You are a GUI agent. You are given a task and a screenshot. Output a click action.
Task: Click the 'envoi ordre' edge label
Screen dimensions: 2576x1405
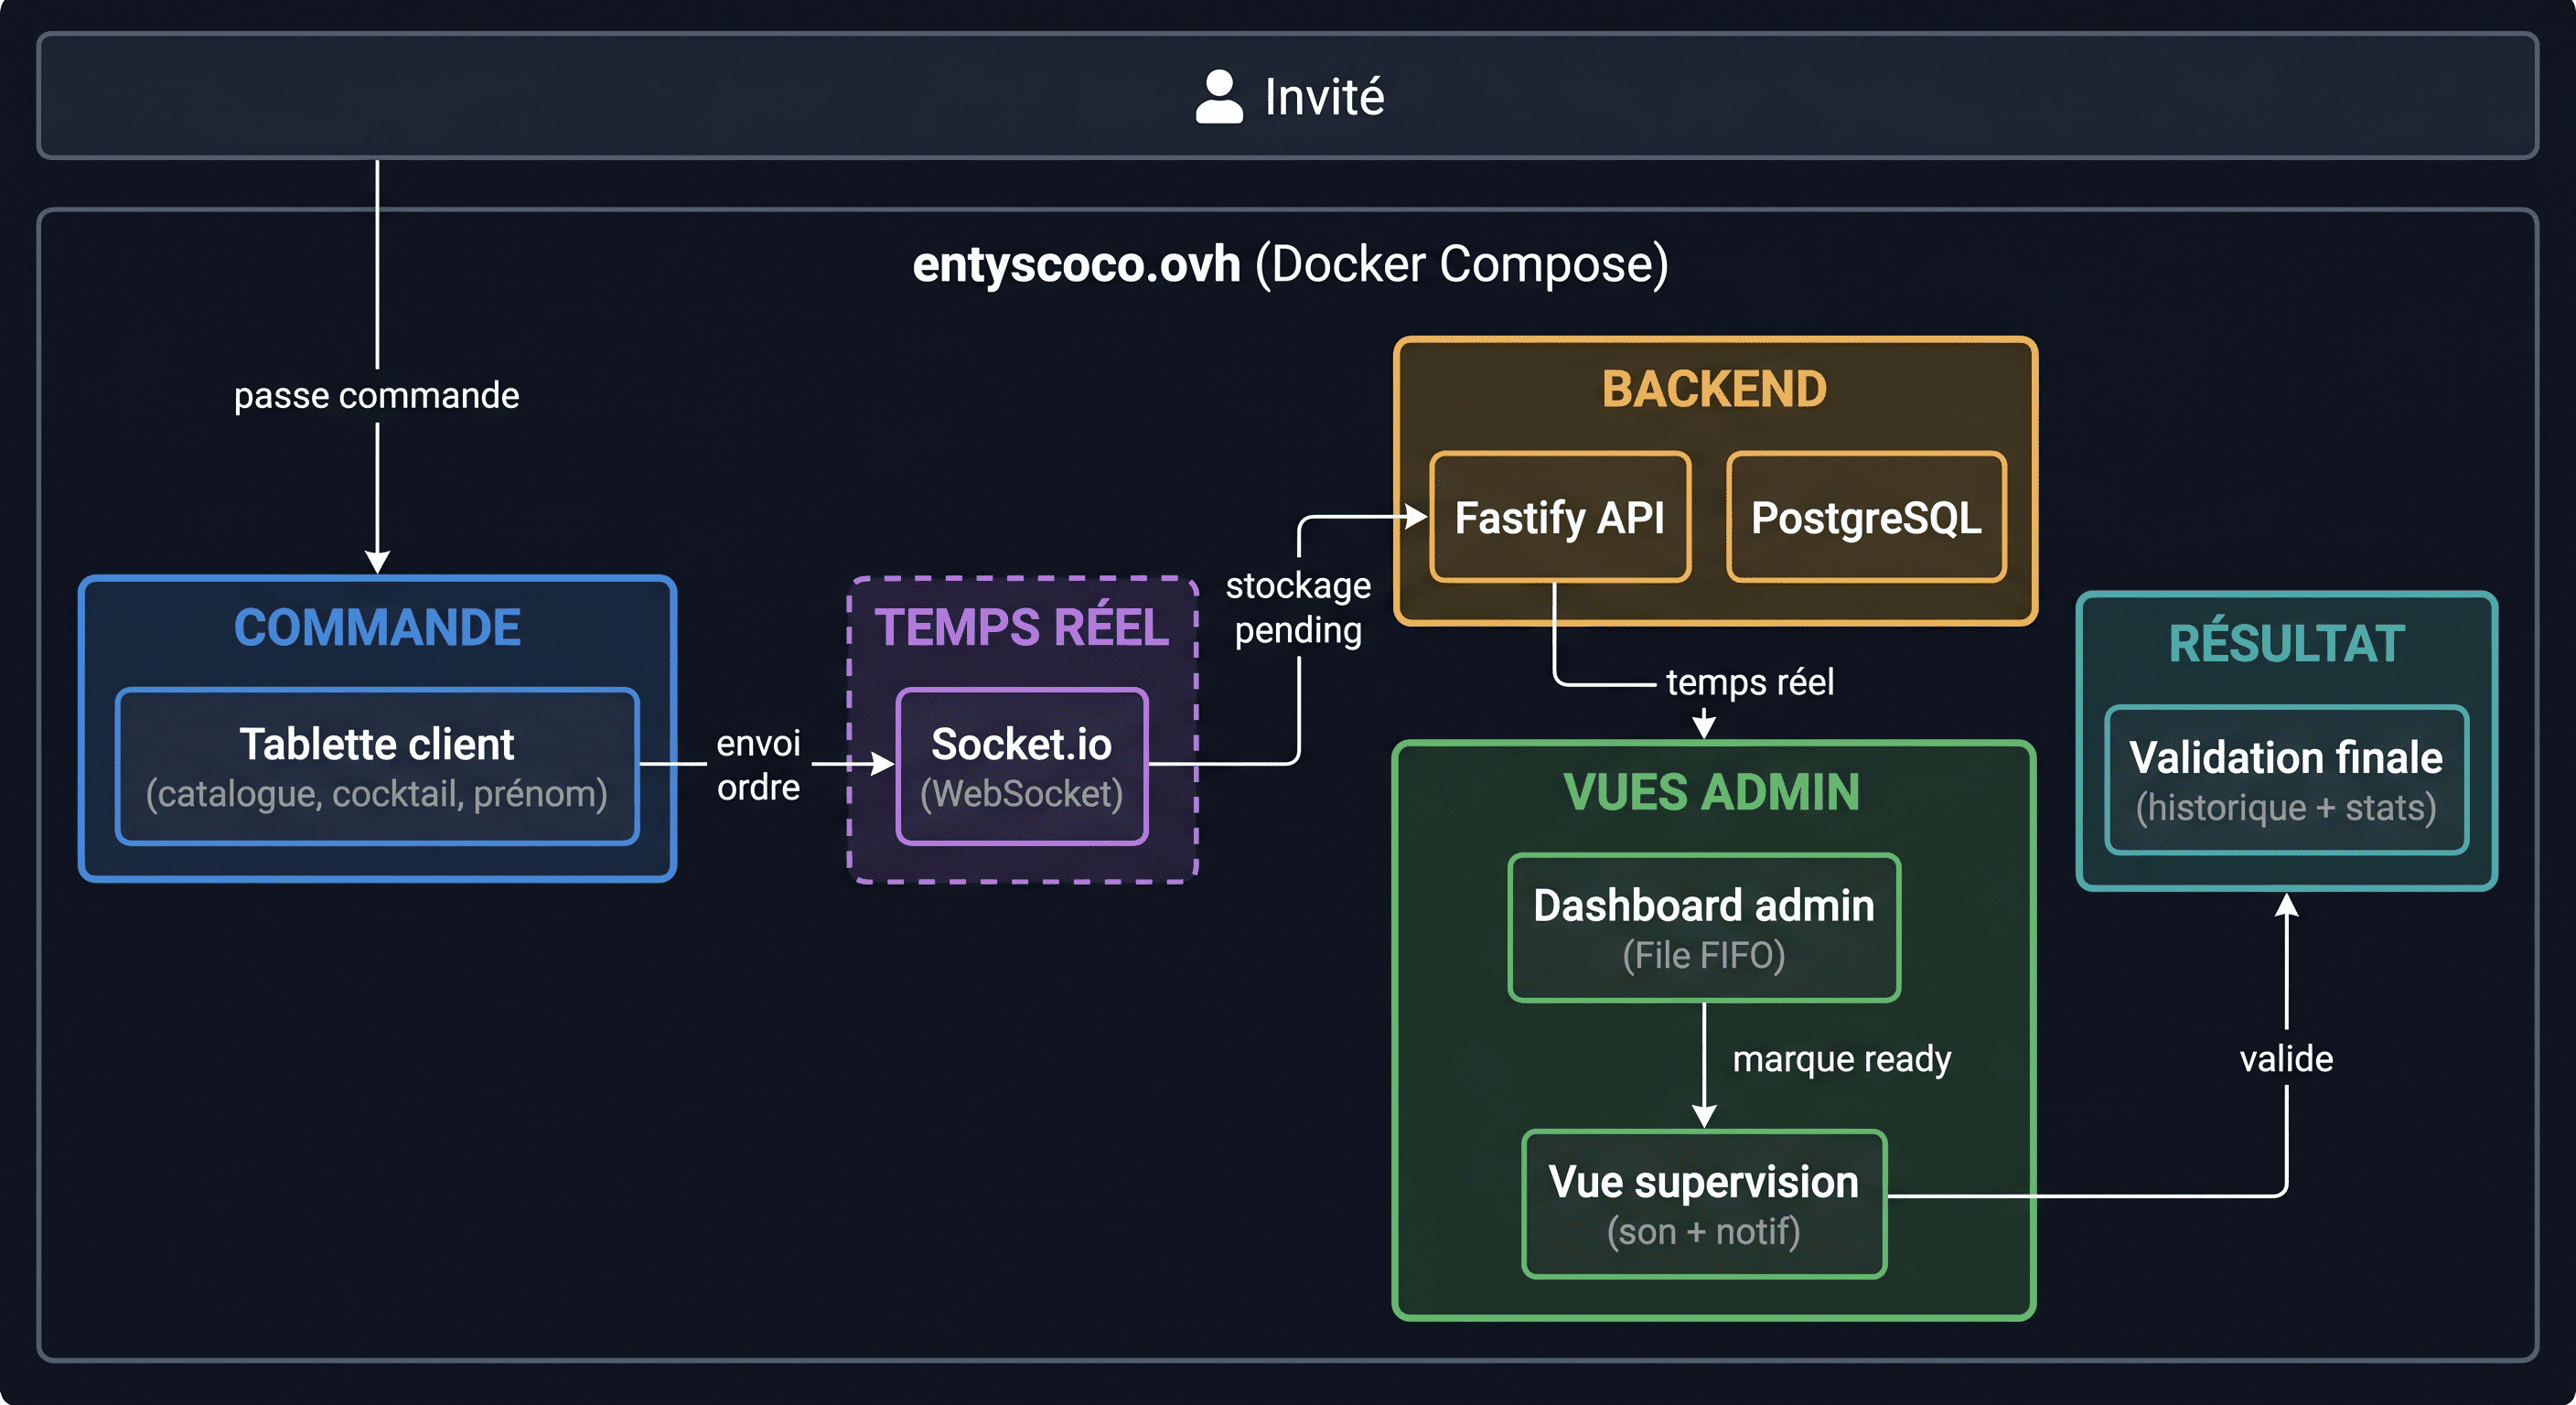[759, 765]
